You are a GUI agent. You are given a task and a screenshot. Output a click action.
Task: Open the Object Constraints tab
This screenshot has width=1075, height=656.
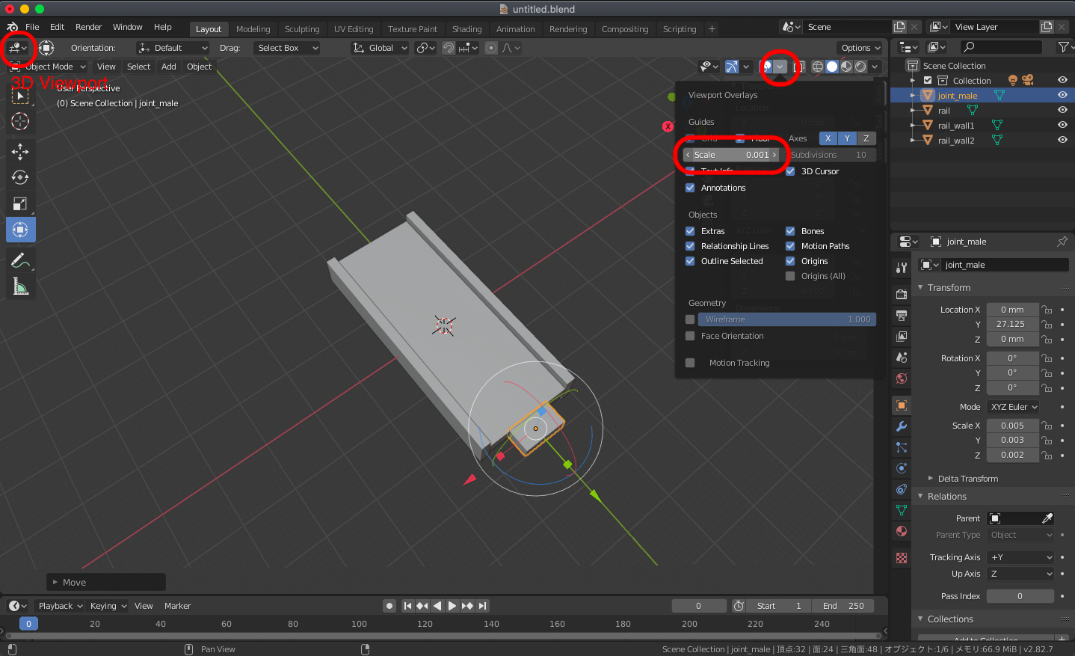(902, 489)
